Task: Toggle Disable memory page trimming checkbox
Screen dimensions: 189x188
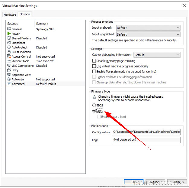Action: [94, 61]
